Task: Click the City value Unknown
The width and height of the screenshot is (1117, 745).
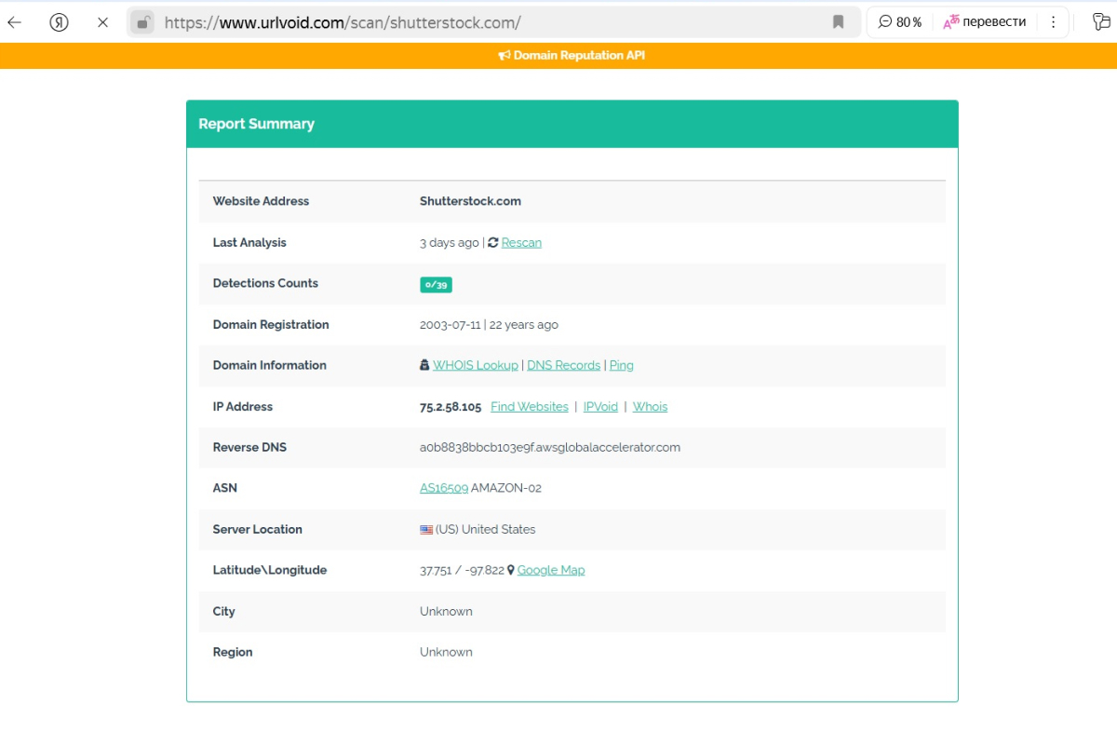Action: click(446, 612)
